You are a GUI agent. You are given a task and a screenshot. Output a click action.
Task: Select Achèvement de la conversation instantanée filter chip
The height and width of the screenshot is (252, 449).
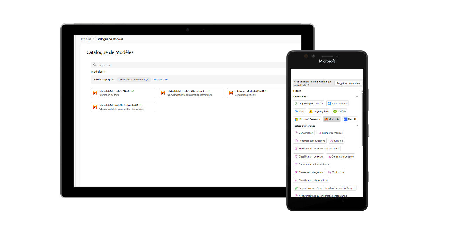[x=321, y=196]
